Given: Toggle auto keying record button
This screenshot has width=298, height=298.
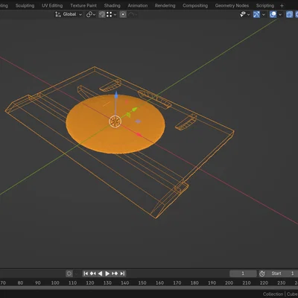Looking at the screenshot, I should tap(69, 273).
